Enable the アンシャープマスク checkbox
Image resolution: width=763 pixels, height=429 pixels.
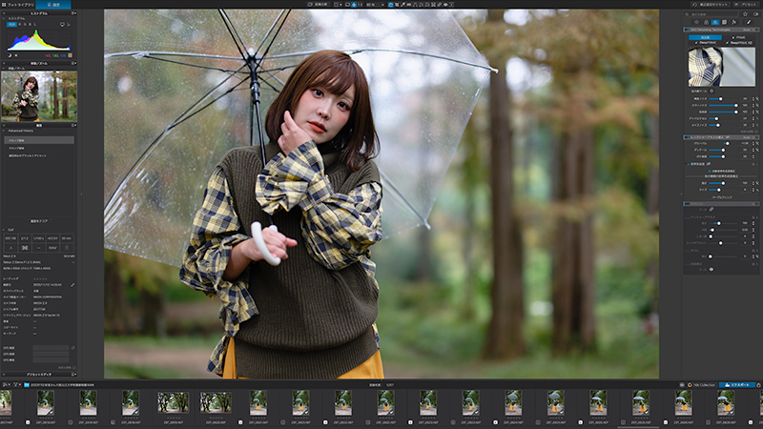point(686,217)
